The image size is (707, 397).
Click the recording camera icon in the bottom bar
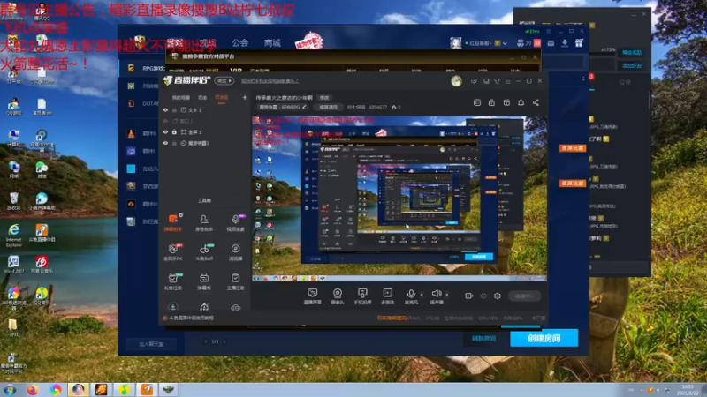click(x=469, y=296)
